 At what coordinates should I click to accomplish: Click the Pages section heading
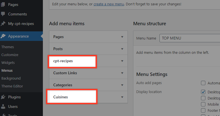58,37
